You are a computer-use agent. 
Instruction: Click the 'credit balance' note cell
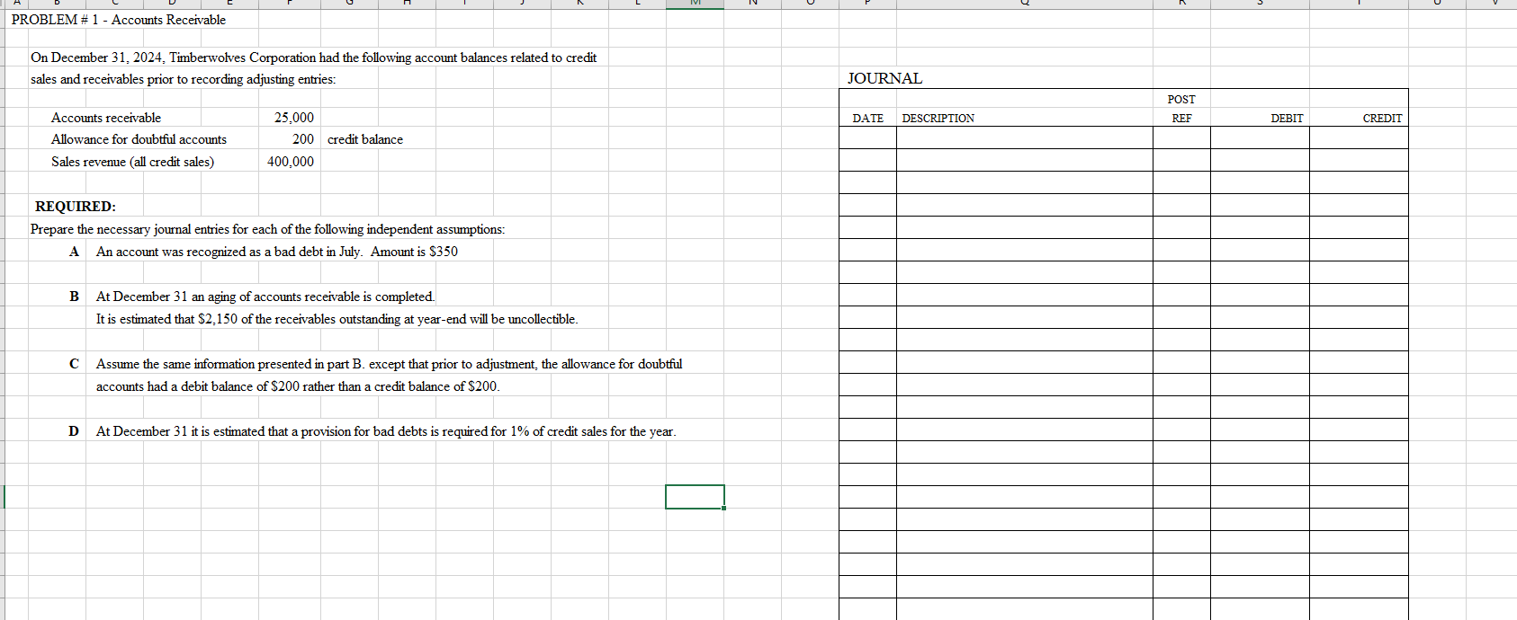365,139
